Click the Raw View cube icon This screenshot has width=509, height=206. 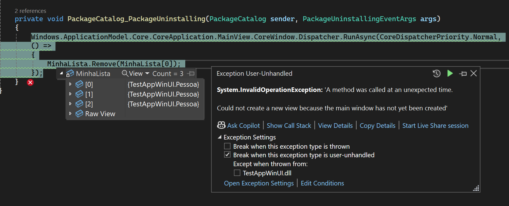pyautogui.click(x=79, y=114)
